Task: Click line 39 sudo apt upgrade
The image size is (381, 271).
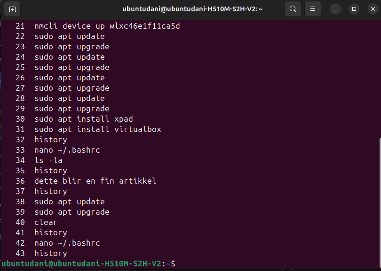Action: click(x=63, y=212)
